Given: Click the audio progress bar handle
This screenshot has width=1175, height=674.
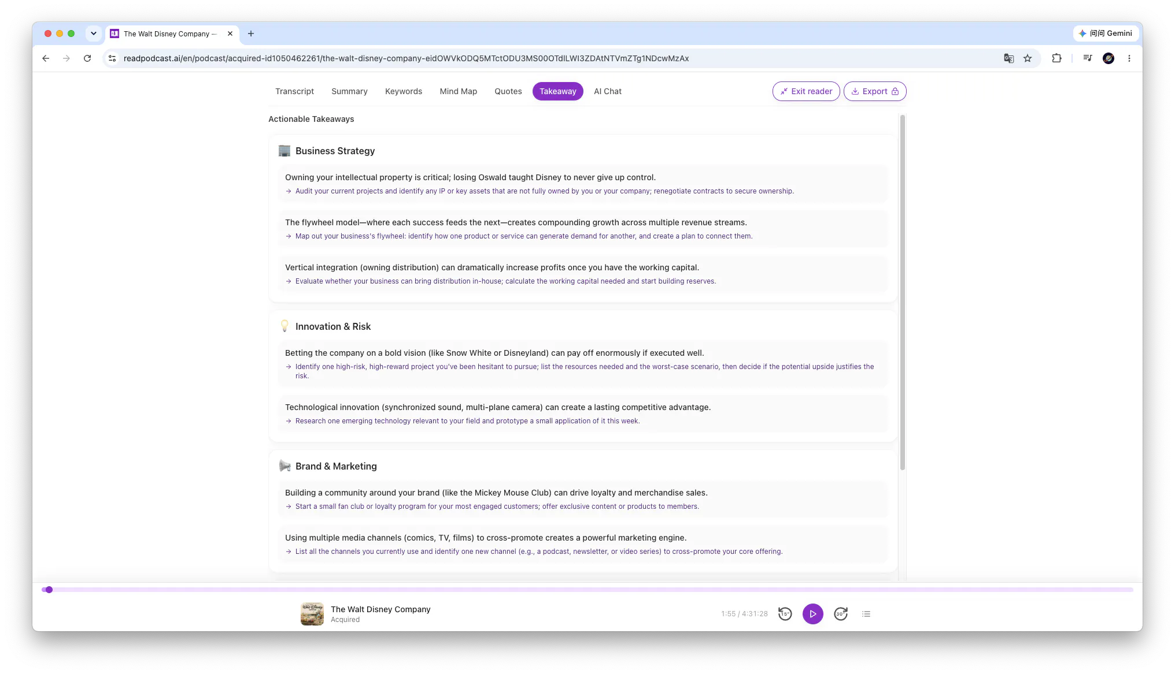Looking at the screenshot, I should [49, 590].
